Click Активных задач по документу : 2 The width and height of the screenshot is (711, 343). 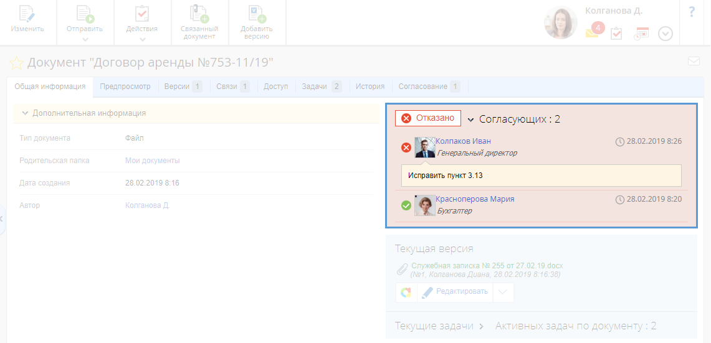(x=576, y=326)
